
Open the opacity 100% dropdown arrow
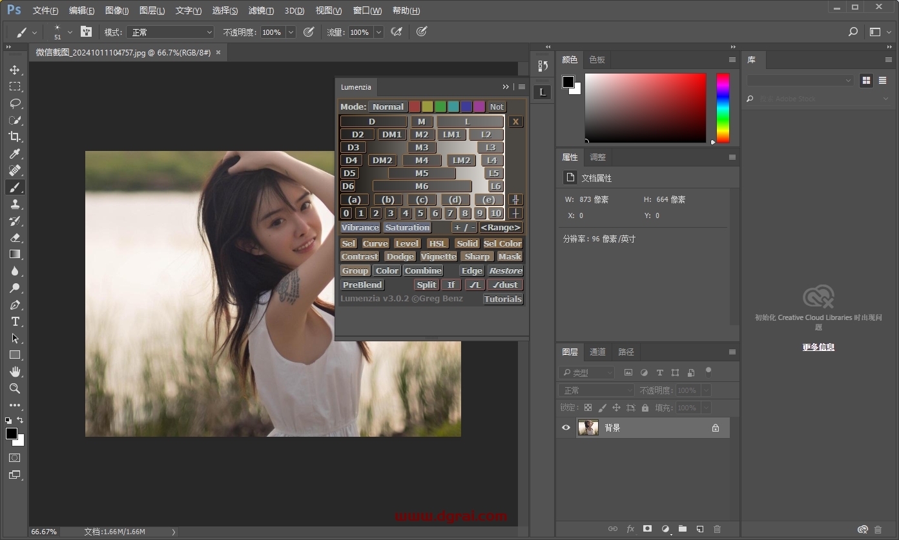click(x=291, y=32)
